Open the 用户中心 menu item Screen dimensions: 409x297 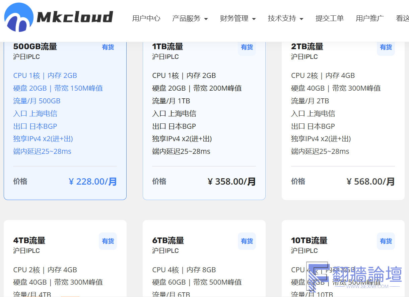pos(146,18)
